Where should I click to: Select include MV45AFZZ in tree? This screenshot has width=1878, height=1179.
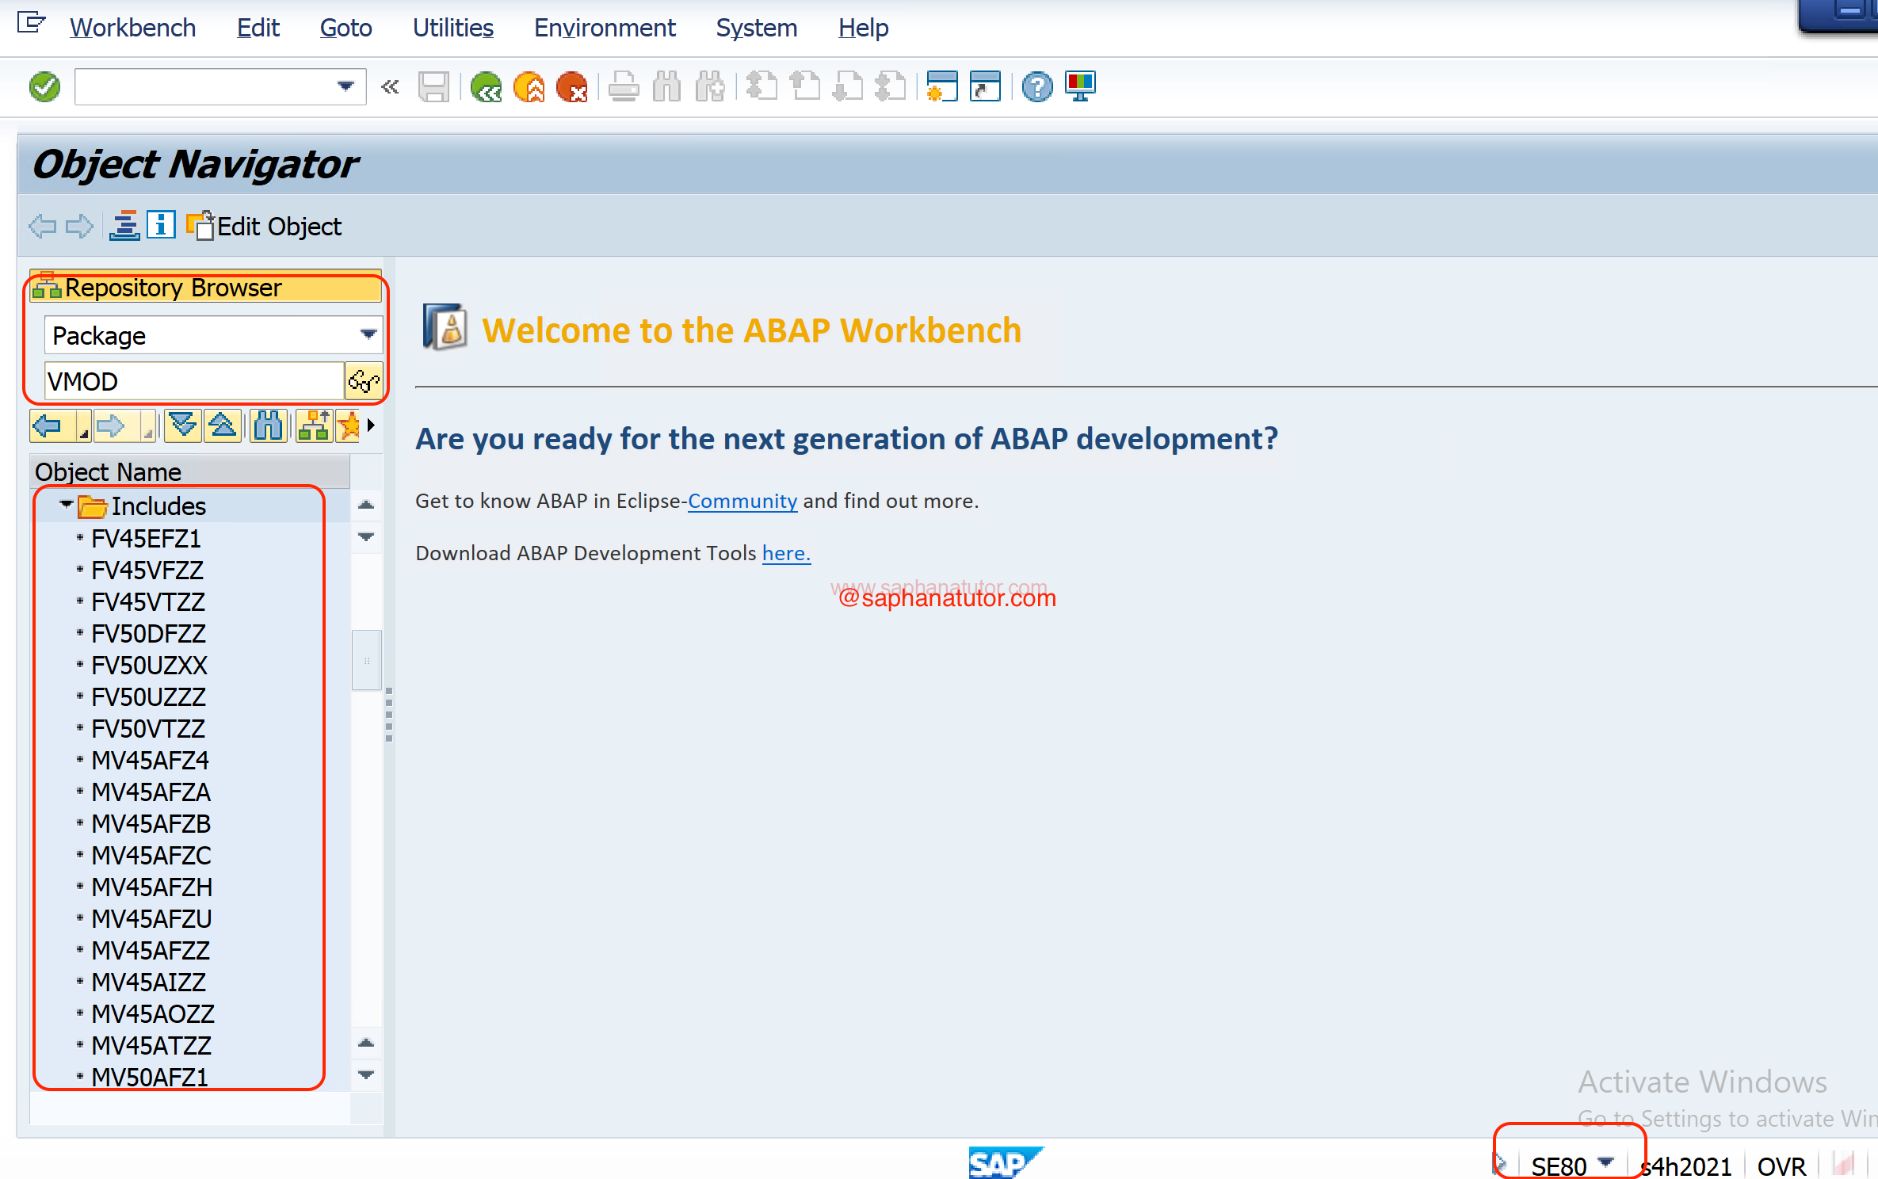[x=151, y=951]
